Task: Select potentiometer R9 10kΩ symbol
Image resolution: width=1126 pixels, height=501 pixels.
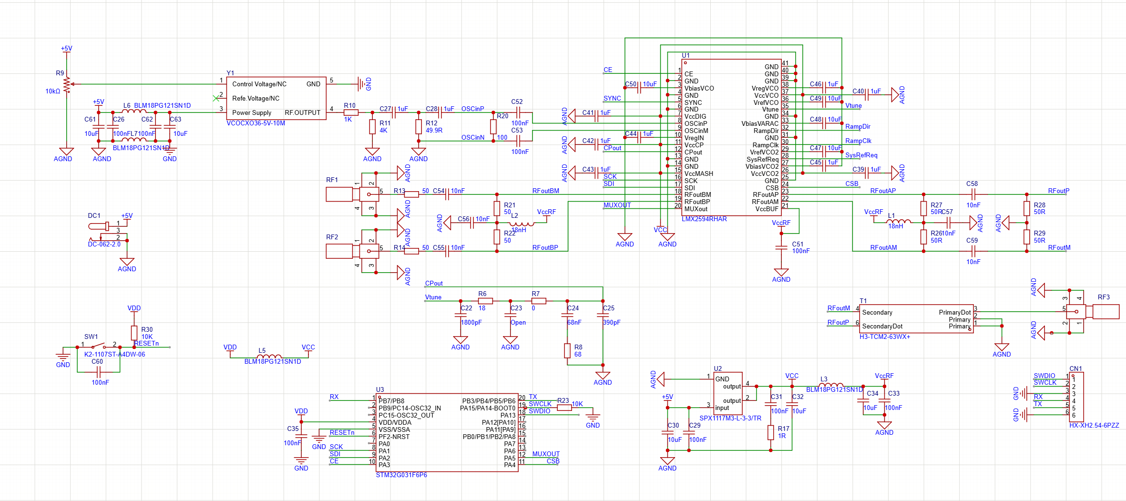Action: [67, 84]
